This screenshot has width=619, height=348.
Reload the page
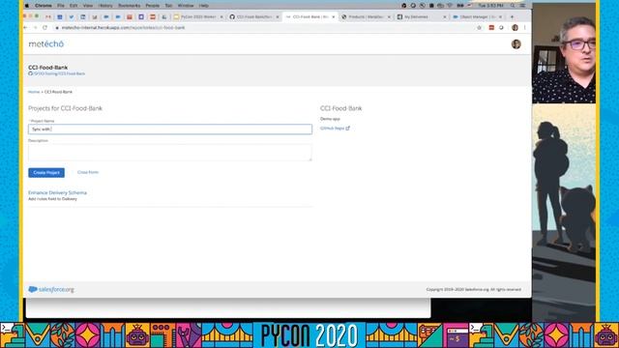[x=45, y=28]
